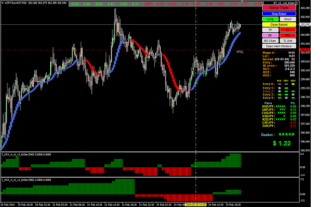
Task: Click the Basket five-star rating
Action: click(287, 135)
